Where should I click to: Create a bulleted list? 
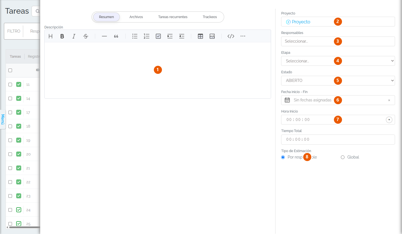tap(135, 36)
